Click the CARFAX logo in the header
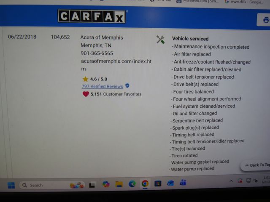Image resolution: width=270 pixels, height=202 pixels. (x=92, y=16)
